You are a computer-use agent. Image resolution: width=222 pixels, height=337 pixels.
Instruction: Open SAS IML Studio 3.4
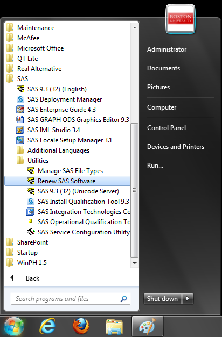53,130
